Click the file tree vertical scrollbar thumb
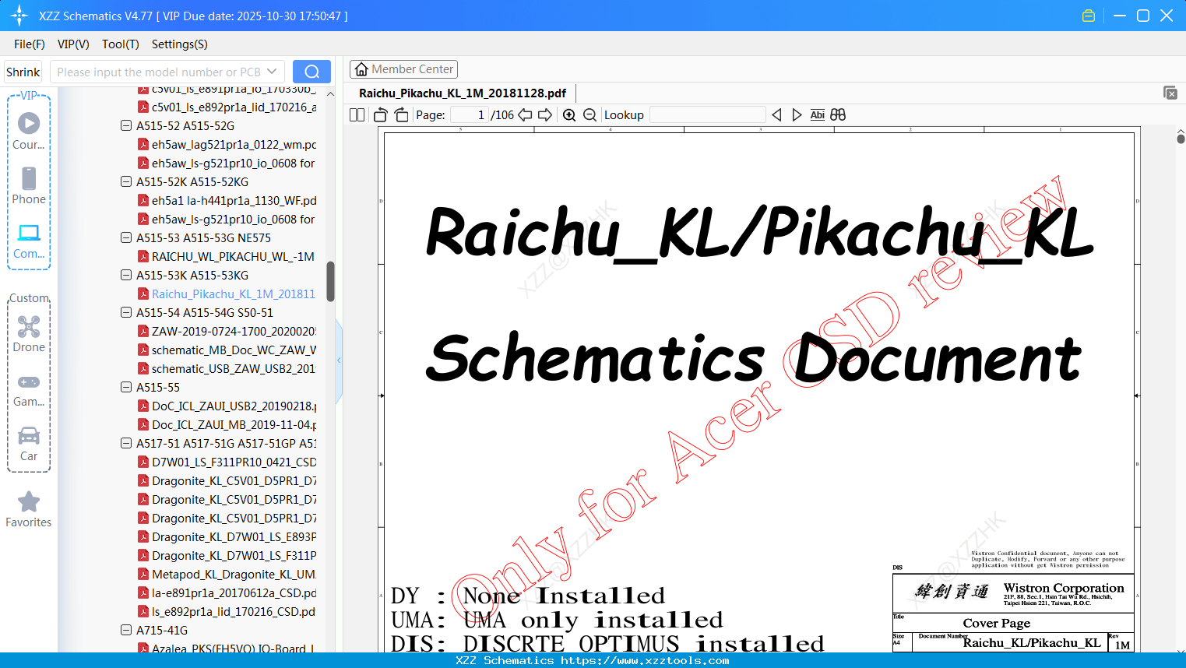The height and width of the screenshot is (668, 1186). (x=330, y=281)
